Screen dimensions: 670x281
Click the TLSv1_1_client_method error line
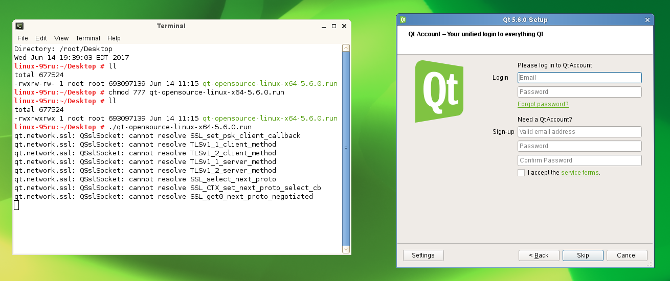point(145,145)
